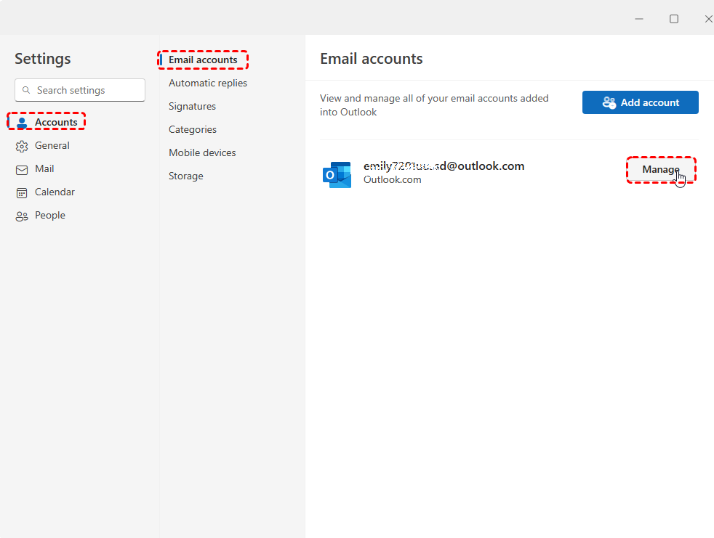Open Mobile devices settings

[202, 153]
